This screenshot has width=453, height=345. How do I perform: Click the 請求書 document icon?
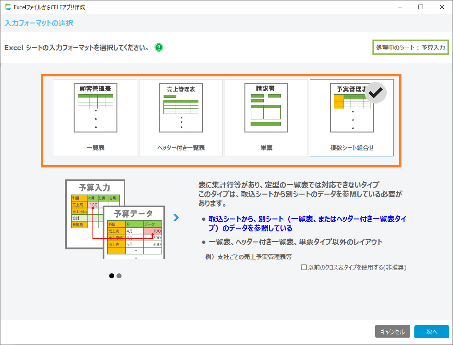[x=266, y=107]
